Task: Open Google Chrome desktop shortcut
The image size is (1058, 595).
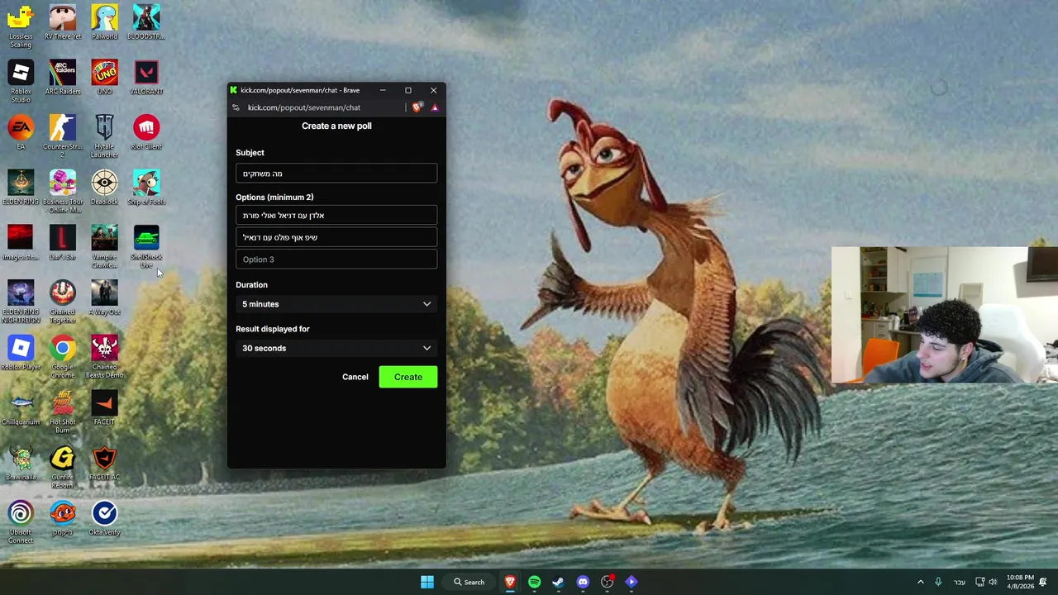Action: 63,357
